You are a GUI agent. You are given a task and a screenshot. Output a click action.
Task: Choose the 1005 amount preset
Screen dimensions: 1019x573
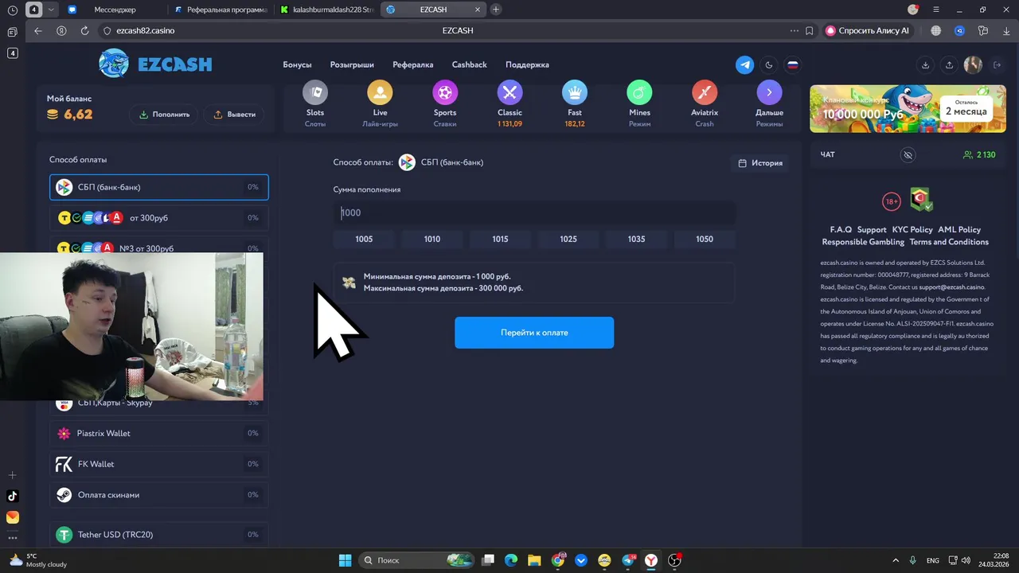pos(364,239)
